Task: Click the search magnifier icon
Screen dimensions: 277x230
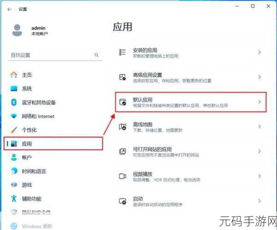Action: pyautogui.click(x=96, y=55)
